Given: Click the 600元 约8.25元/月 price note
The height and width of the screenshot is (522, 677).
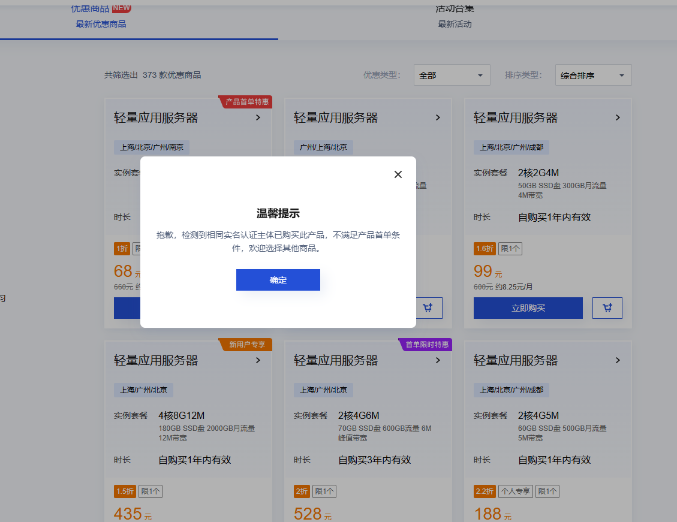Looking at the screenshot, I should (503, 287).
